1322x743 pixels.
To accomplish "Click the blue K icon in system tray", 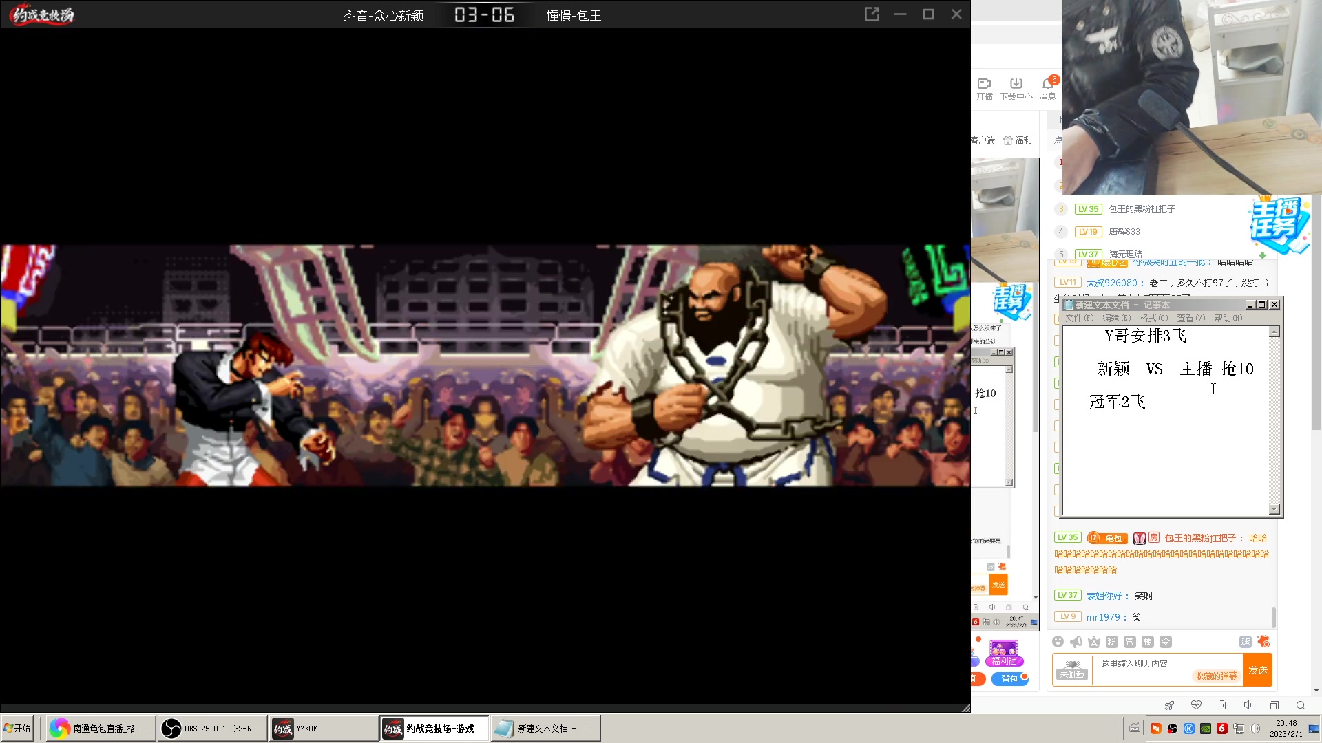I will coord(1189,729).
